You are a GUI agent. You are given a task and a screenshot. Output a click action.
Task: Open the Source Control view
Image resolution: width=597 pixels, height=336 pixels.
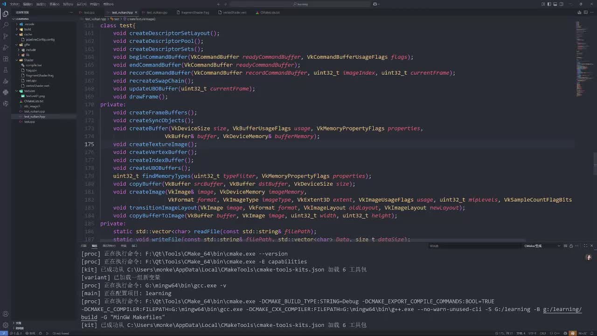[x=6, y=36]
